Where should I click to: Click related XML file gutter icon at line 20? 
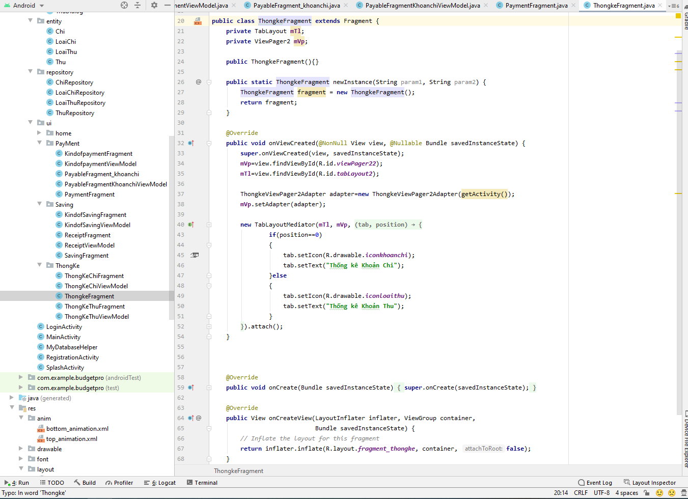pos(198,21)
